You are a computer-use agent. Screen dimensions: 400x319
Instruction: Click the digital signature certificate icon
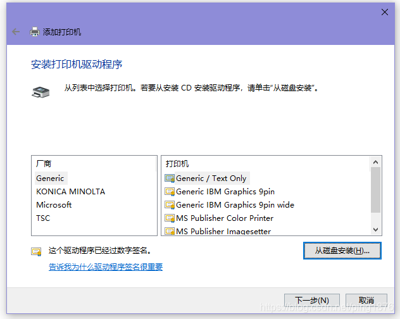36,251
